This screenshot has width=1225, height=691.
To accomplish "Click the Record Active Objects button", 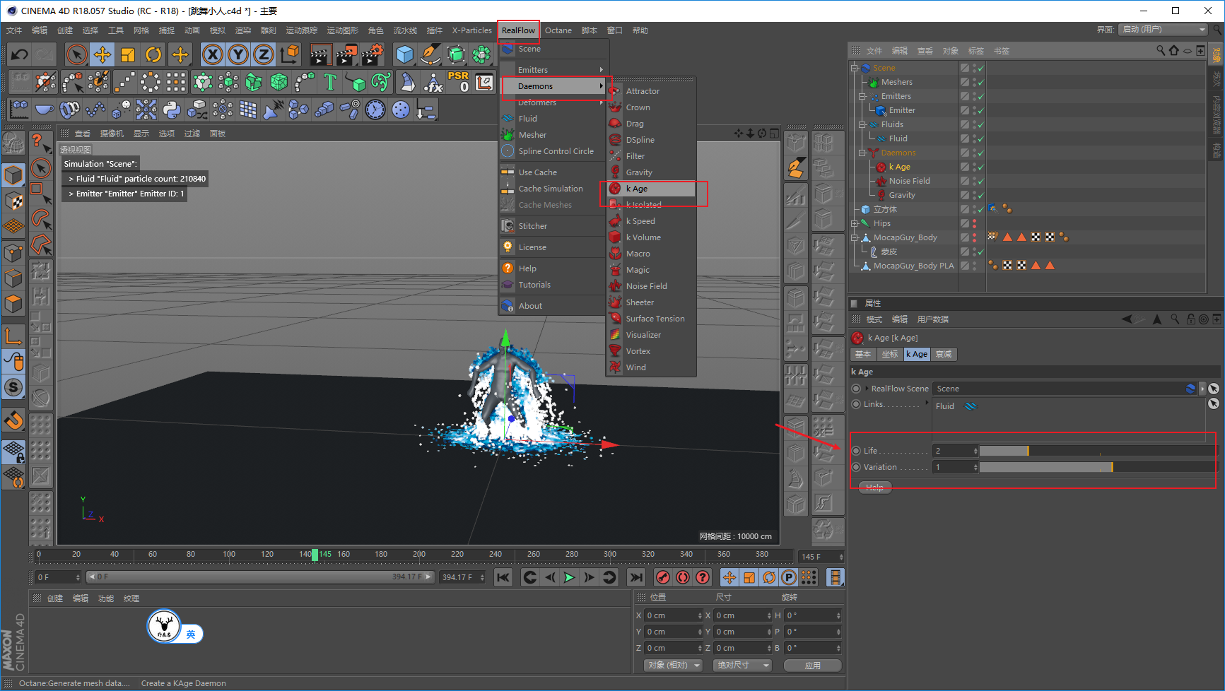I will [663, 577].
